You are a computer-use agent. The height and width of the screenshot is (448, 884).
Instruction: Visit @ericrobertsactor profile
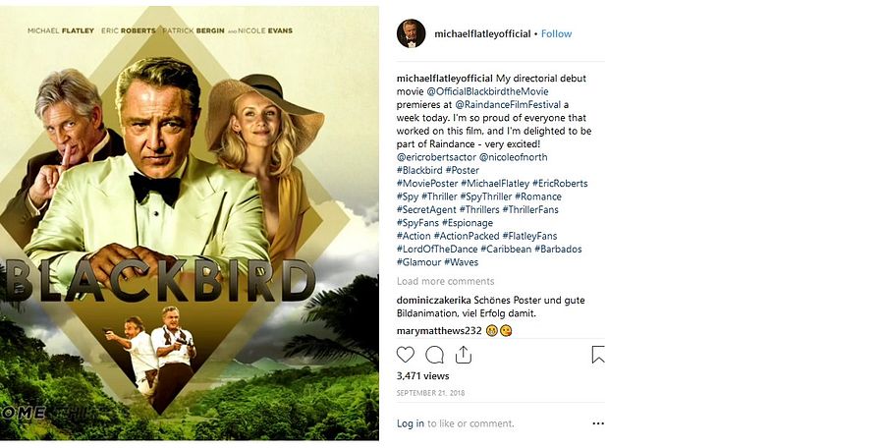tap(435, 157)
